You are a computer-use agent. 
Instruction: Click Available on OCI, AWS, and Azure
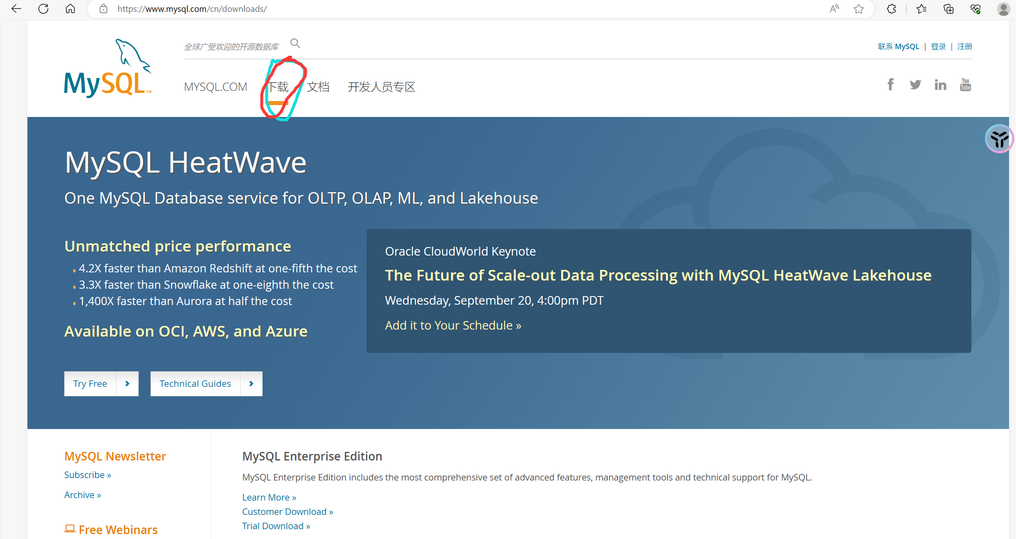point(186,331)
